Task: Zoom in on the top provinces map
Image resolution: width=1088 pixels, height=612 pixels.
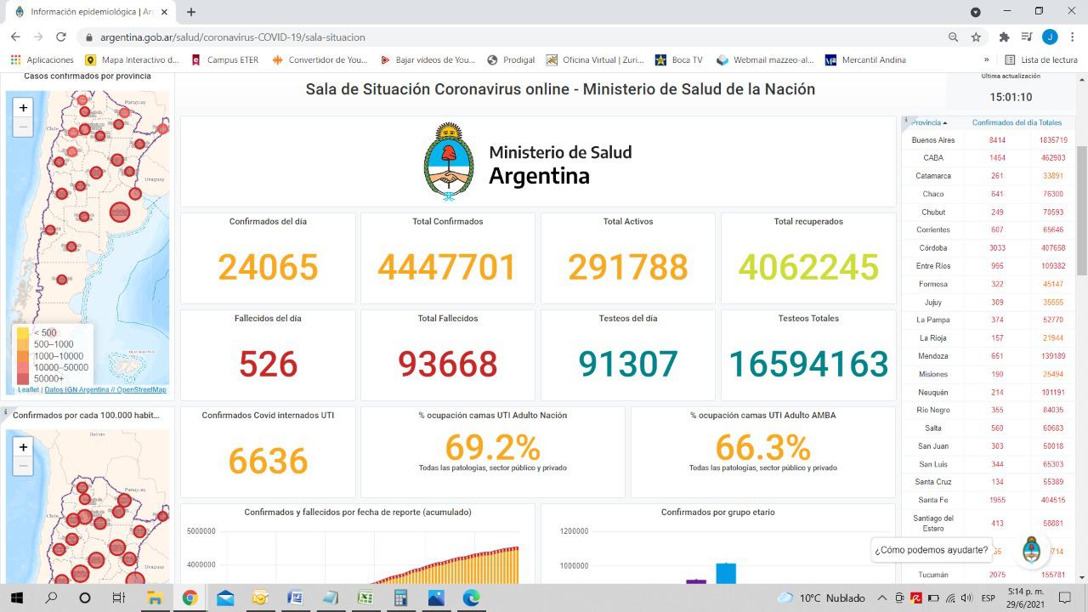Action: pyautogui.click(x=23, y=108)
